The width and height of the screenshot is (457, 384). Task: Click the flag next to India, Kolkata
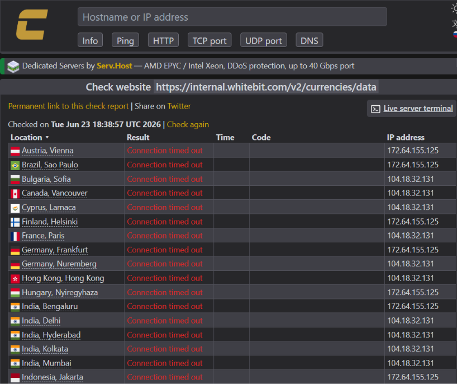[x=15, y=349]
